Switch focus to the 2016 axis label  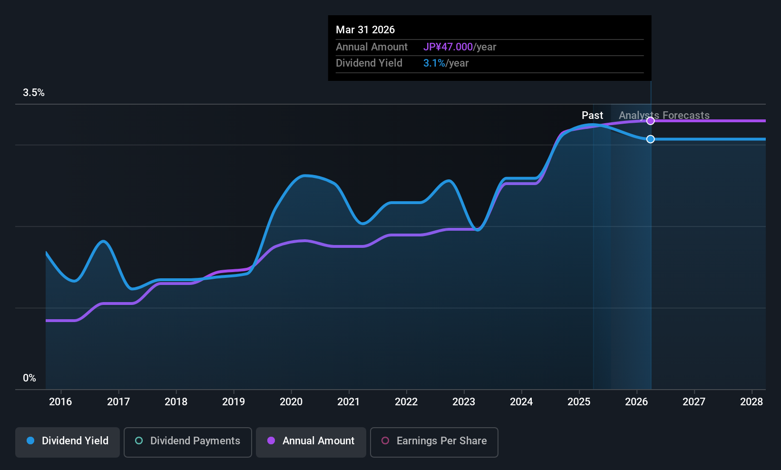click(60, 401)
